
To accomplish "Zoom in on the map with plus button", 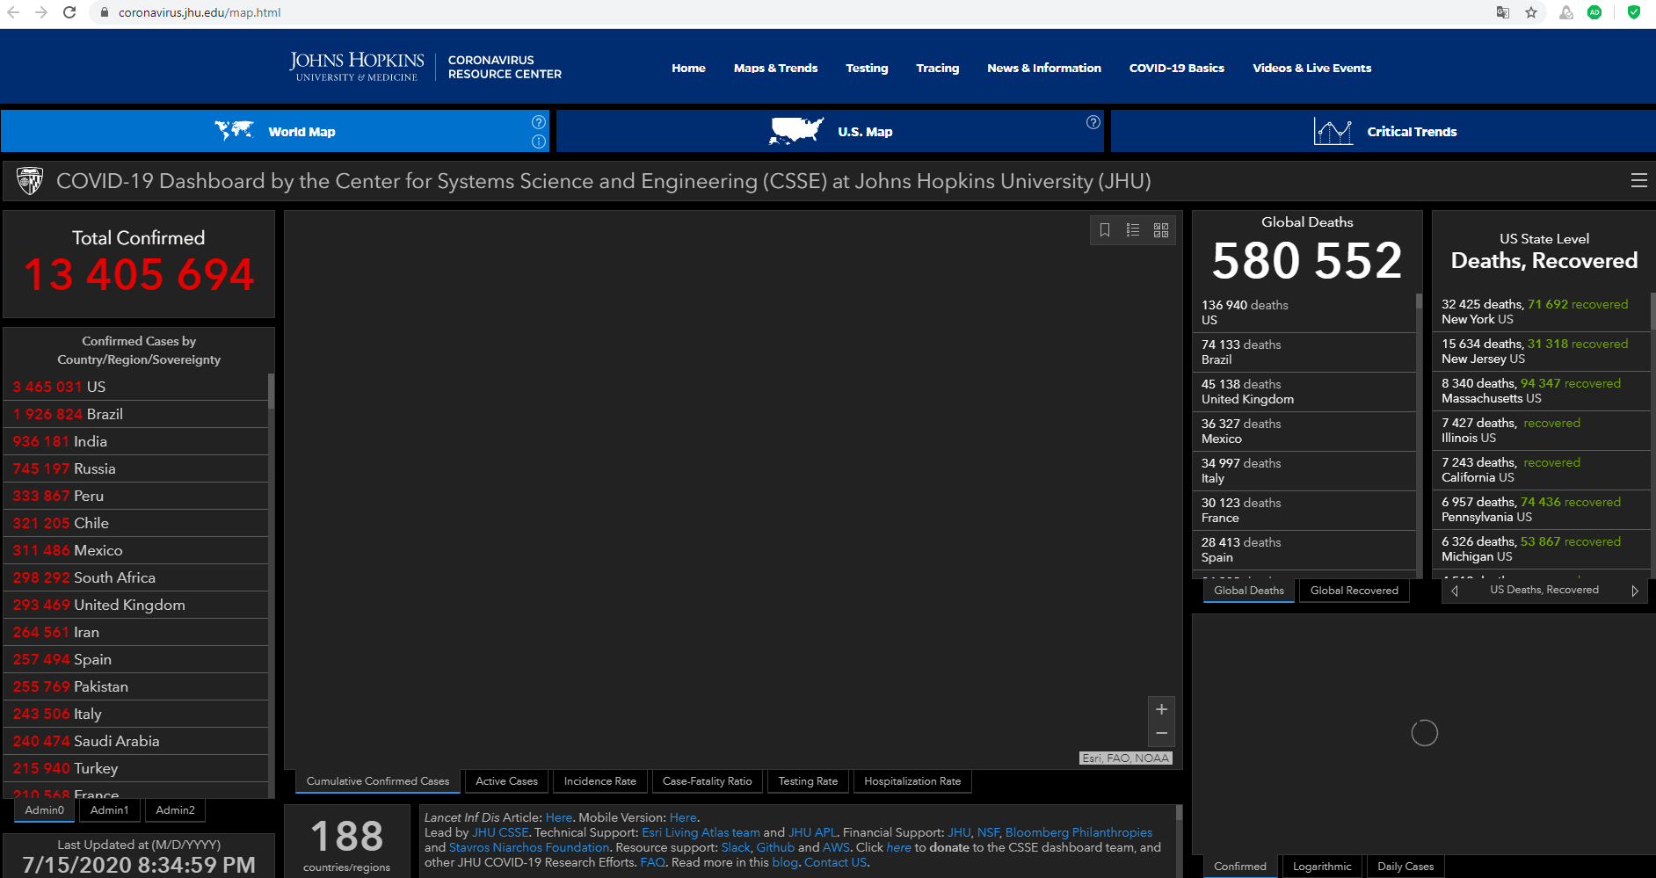I will (x=1161, y=709).
